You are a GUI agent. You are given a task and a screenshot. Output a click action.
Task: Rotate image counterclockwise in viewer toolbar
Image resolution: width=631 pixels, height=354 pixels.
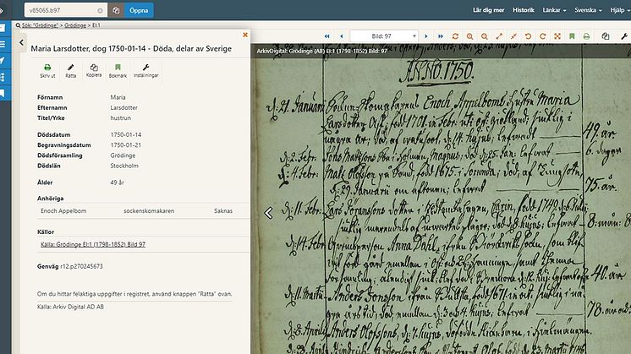pyautogui.click(x=528, y=36)
